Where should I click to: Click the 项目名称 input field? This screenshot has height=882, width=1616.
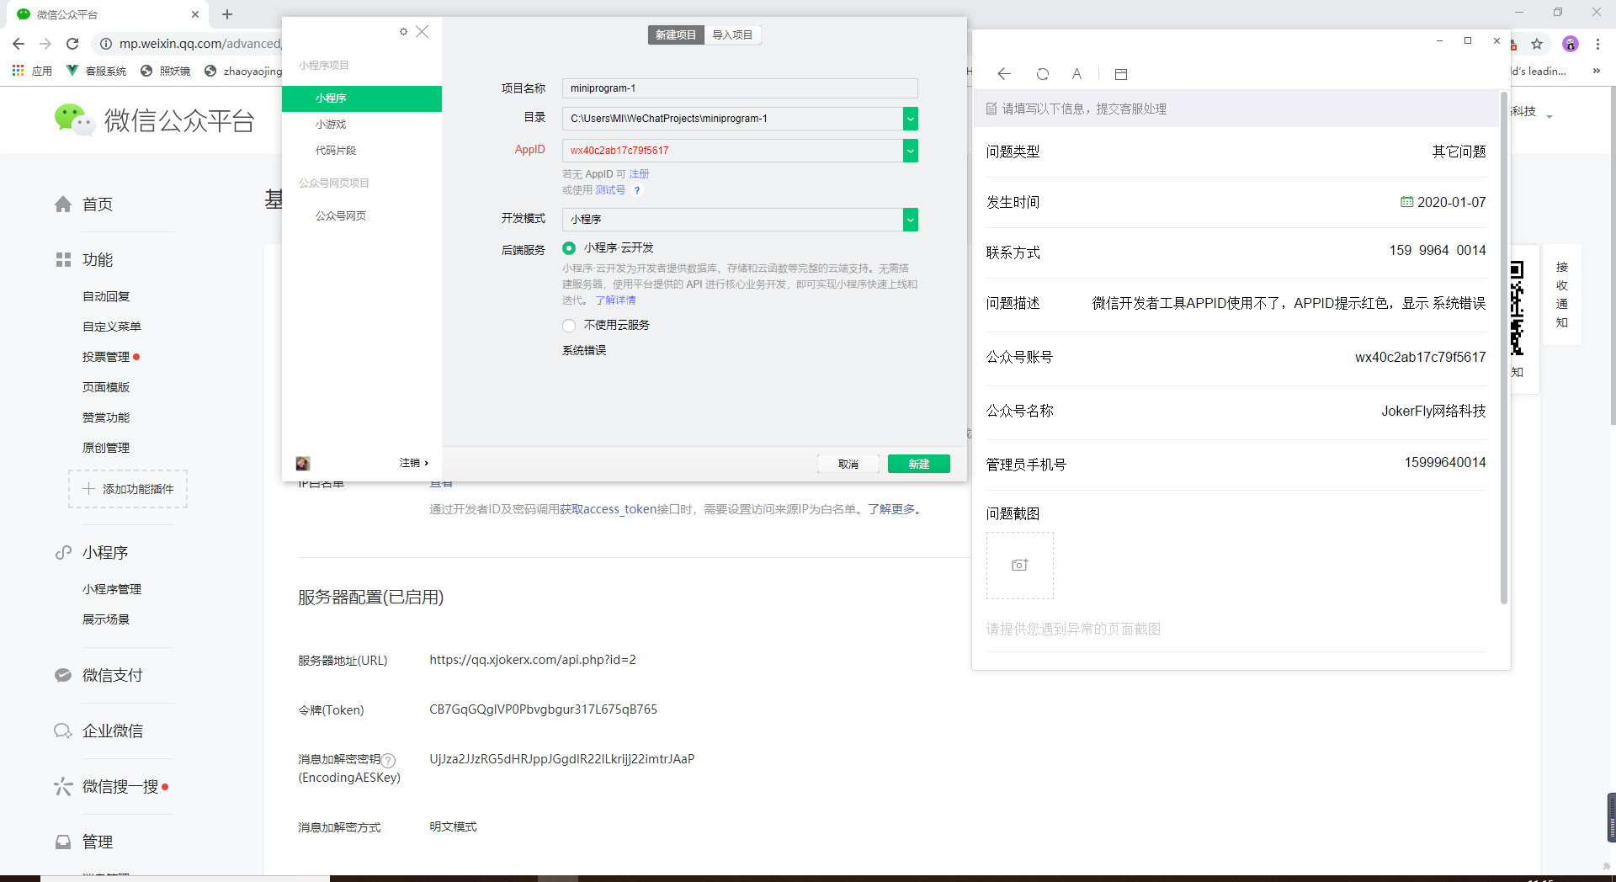click(x=740, y=88)
